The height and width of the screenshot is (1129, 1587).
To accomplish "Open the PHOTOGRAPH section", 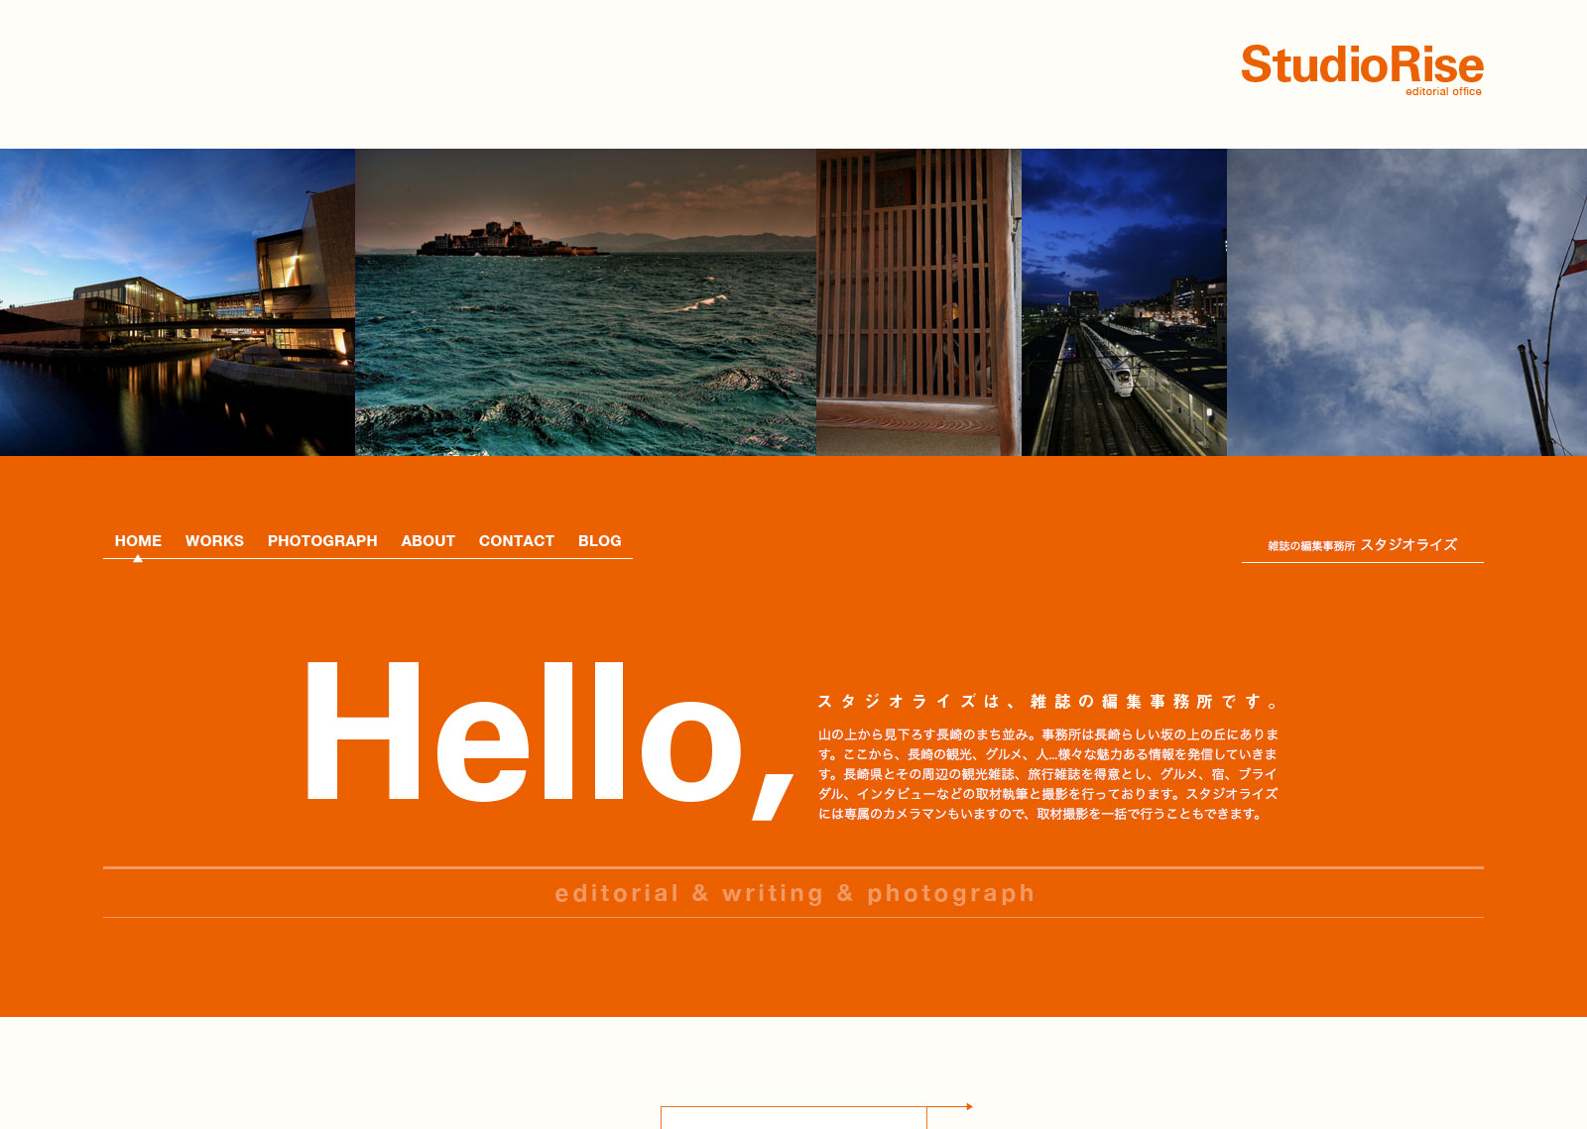I will 322,541.
